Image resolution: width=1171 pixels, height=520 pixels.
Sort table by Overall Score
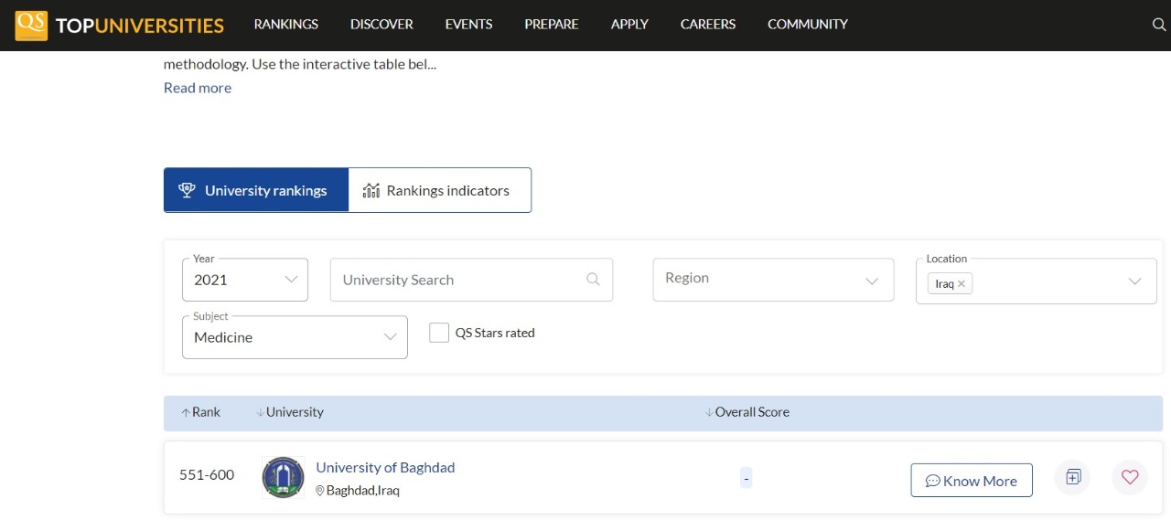747,412
